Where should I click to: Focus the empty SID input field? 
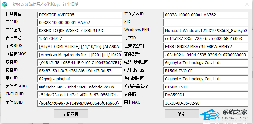[206, 22]
